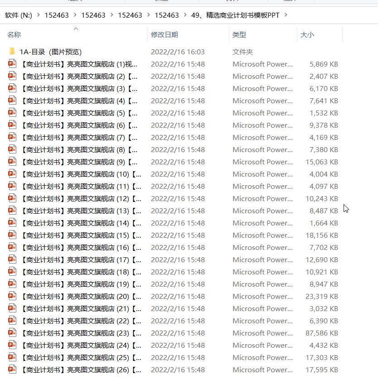The height and width of the screenshot is (384, 378).
Task: Click PowerPoint icon of 亮亮图文旗舰店 (23) file
Action: click(12, 333)
